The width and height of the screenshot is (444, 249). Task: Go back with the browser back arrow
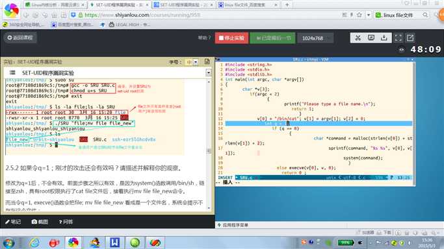point(26,15)
